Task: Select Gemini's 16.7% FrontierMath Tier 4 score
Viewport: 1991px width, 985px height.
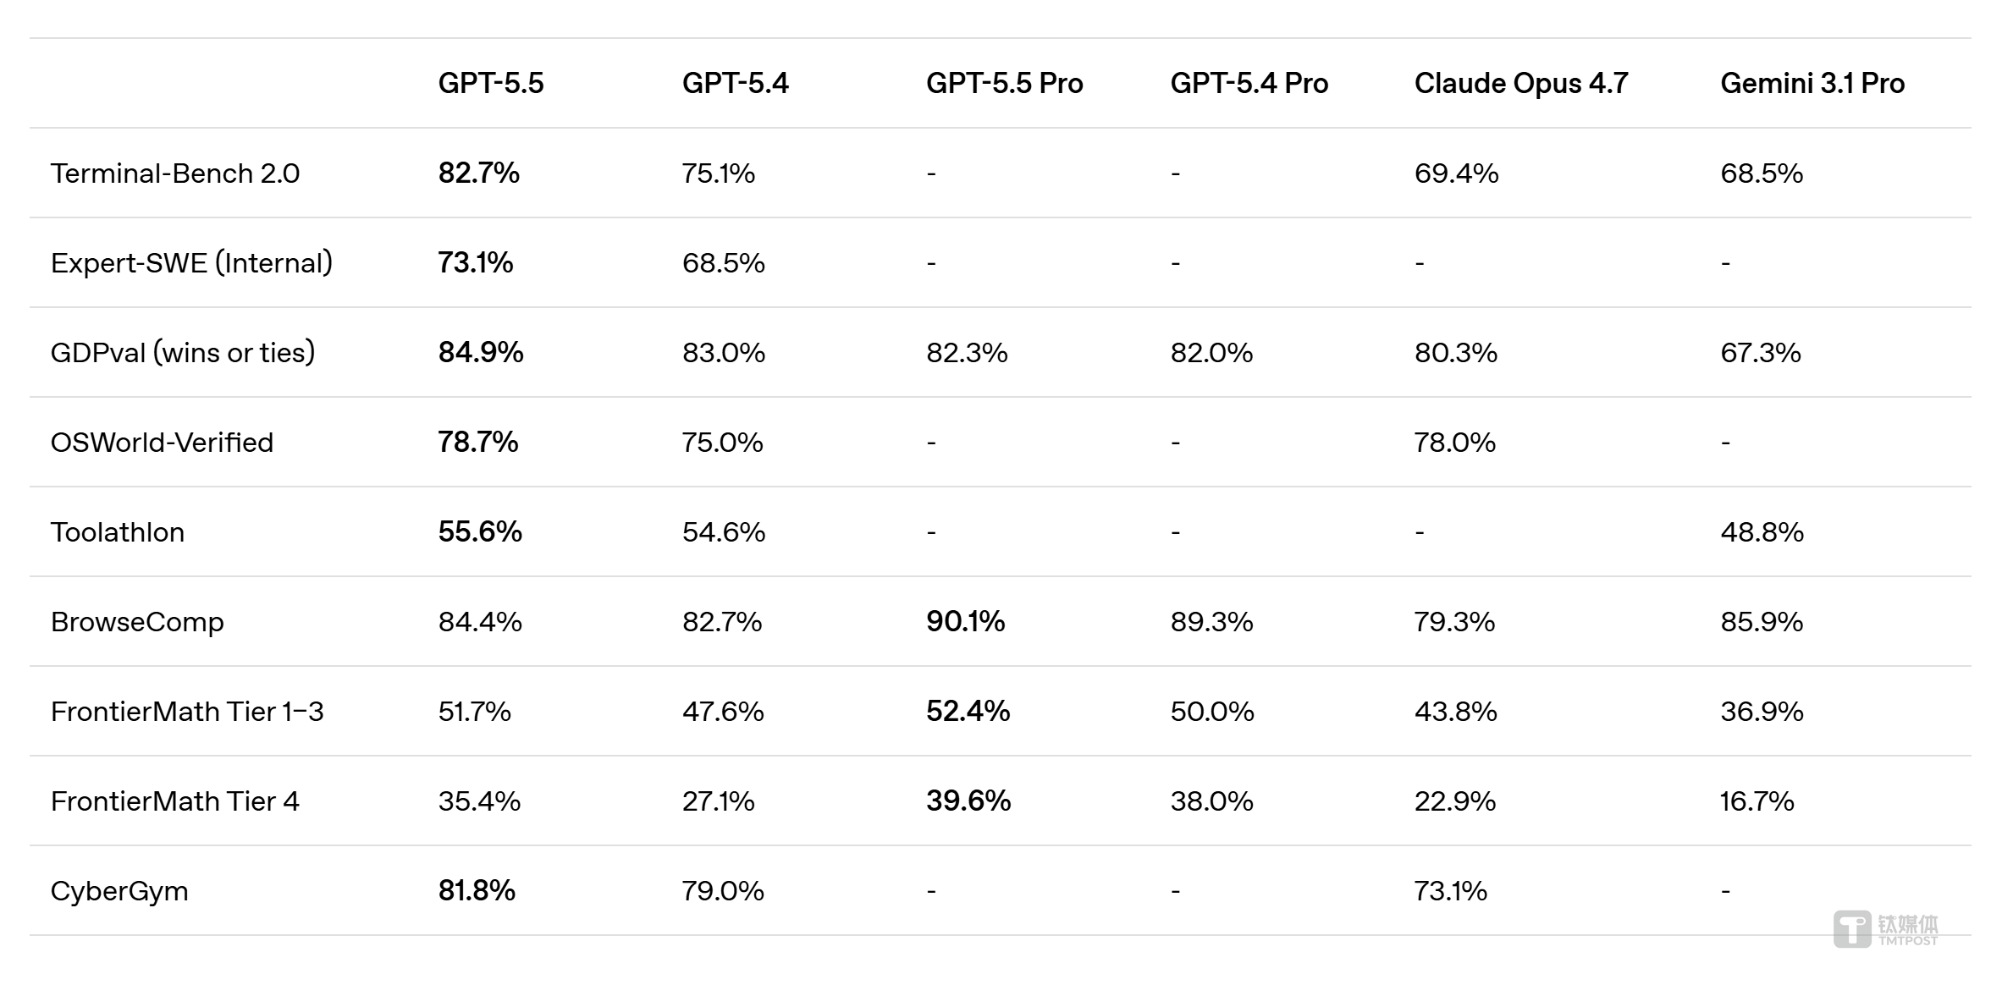Action: point(1757,801)
